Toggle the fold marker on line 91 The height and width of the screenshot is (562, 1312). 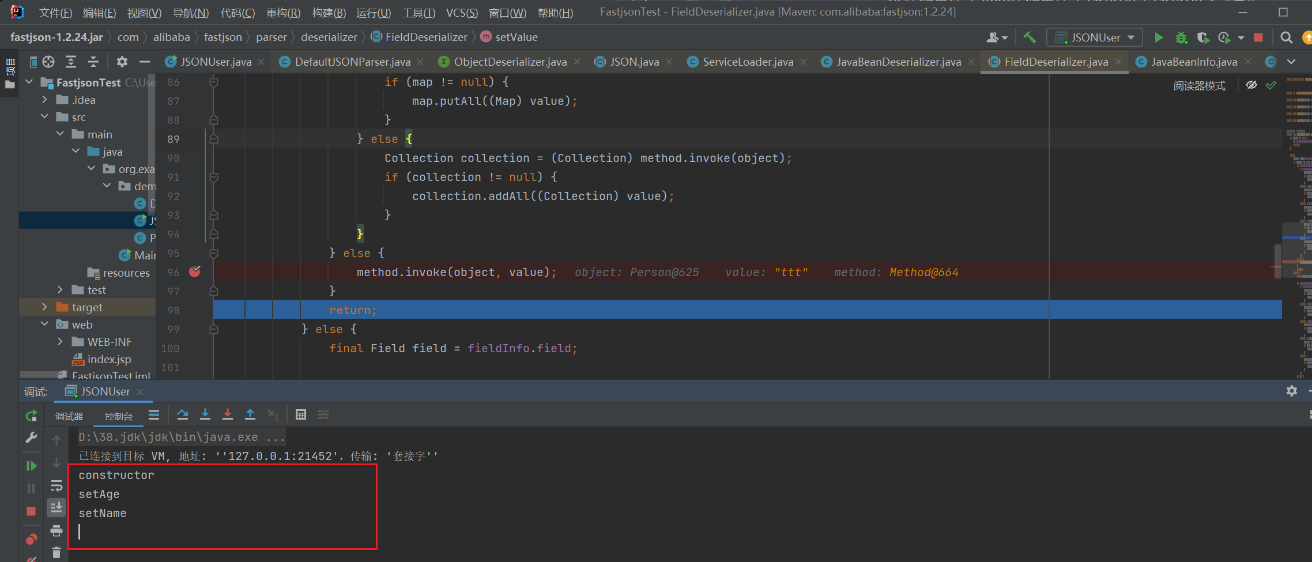coord(214,178)
